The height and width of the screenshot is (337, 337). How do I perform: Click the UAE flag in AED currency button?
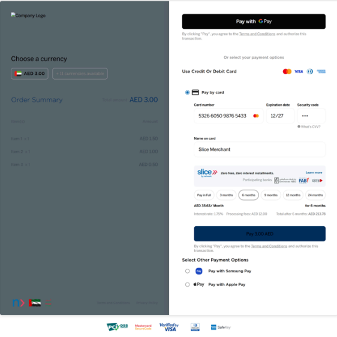18,74
